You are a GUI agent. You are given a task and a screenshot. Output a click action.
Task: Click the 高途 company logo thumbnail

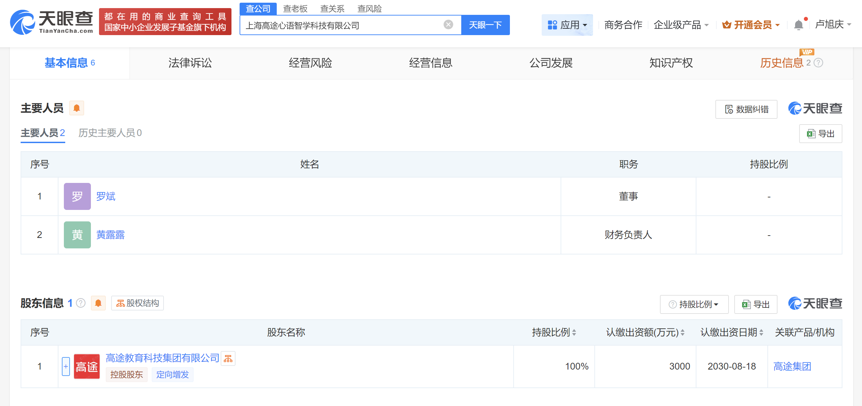87,367
